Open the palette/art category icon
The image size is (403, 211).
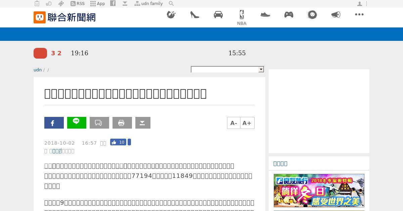[x=171, y=15]
